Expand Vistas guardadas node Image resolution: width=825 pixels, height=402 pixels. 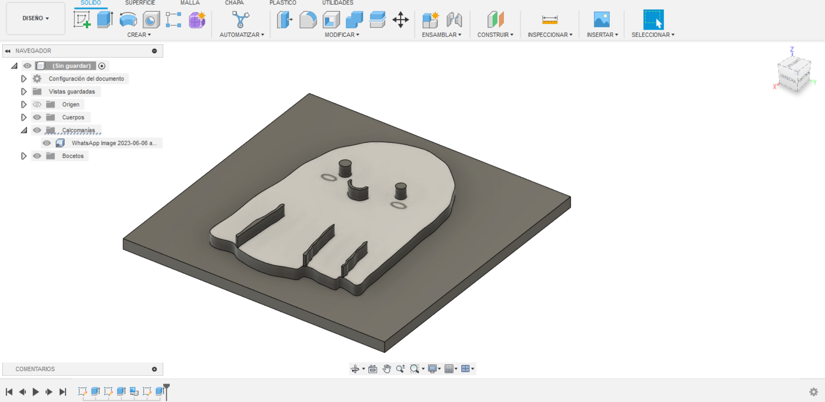(24, 91)
